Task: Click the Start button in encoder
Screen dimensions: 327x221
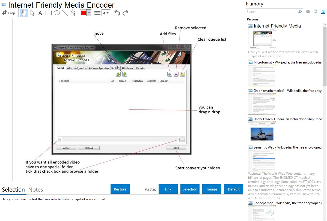Action: pyautogui.click(x=176, y=148)
